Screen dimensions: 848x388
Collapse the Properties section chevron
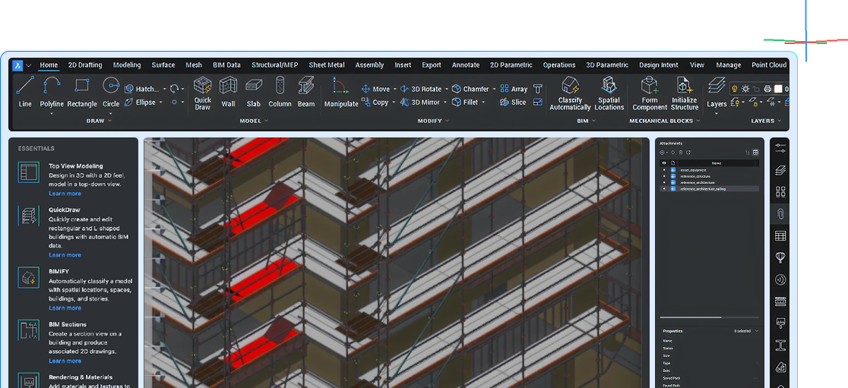[756, 331]
